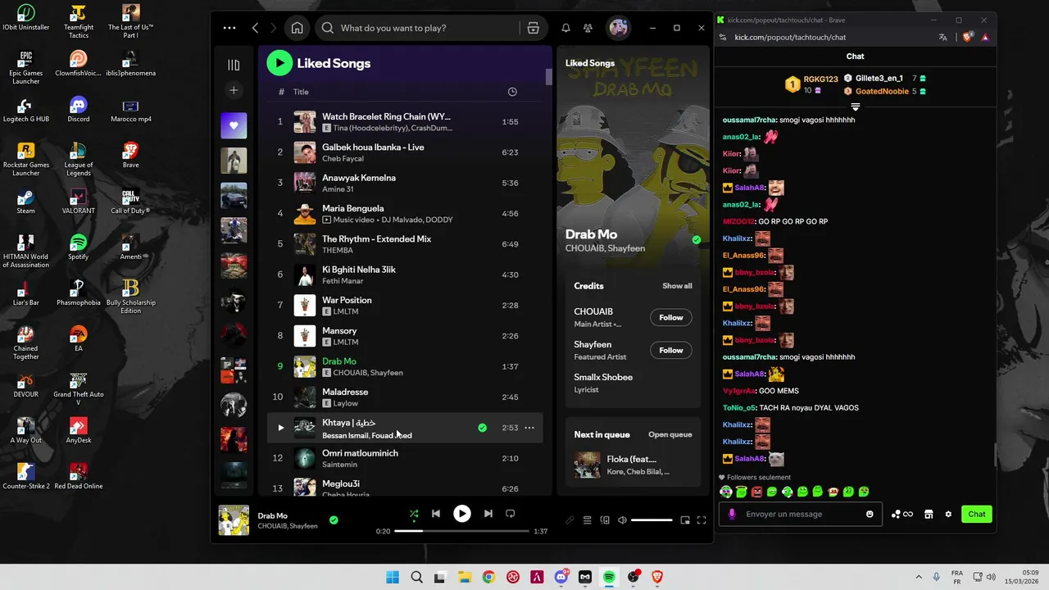Sort by duration clock column header
Image resolution: width=1049 pixels, height=590 pixels.
(x=512, y=92)
